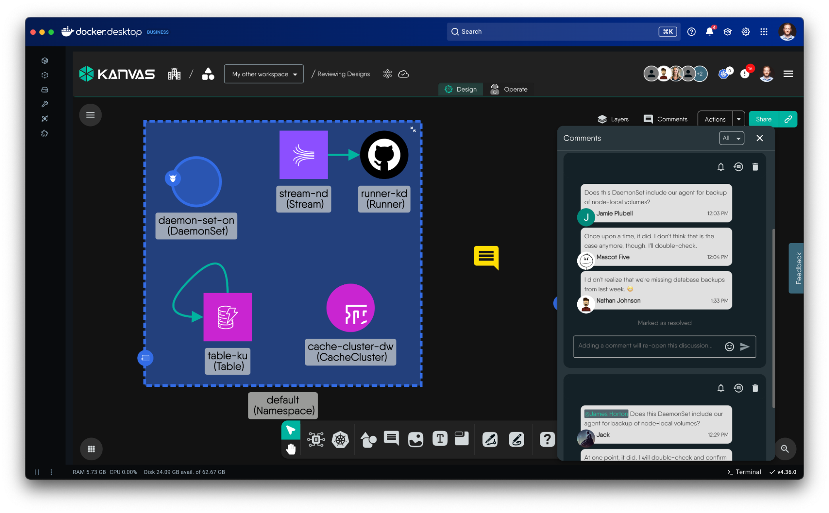The height and width of the screenshot is (513, 829).
Task: Select the pen drawing tool
Action: tap(490, 440)
